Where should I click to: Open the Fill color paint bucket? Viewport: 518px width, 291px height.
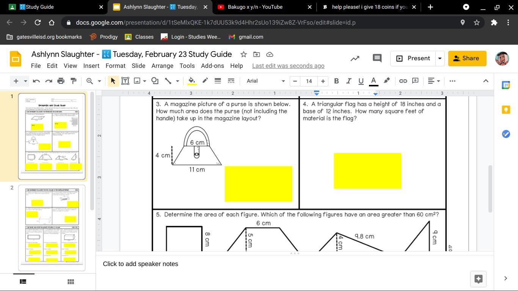click(x=192, y=81)
